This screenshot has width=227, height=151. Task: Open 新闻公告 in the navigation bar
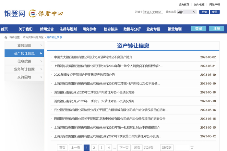click(47, 29)
